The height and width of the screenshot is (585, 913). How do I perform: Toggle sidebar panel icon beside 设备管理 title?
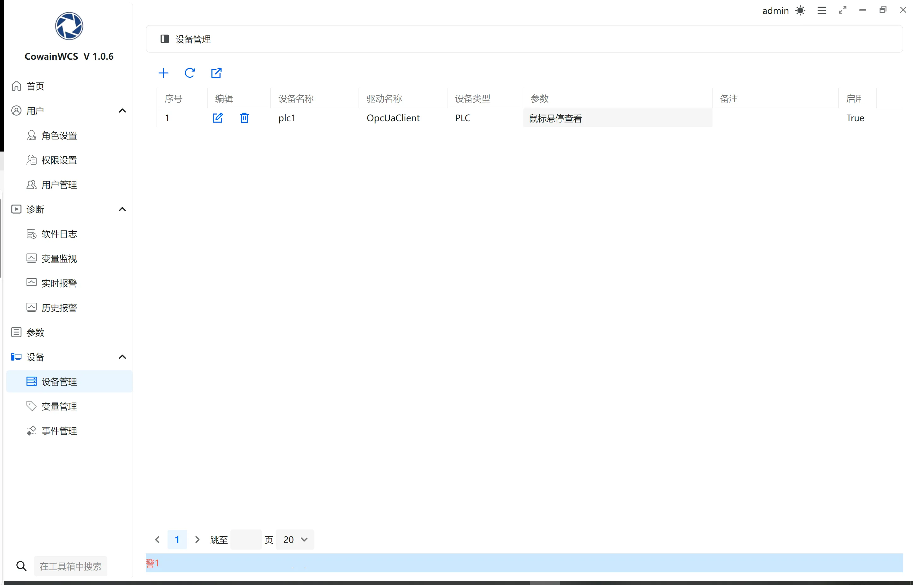pos(164,39)
